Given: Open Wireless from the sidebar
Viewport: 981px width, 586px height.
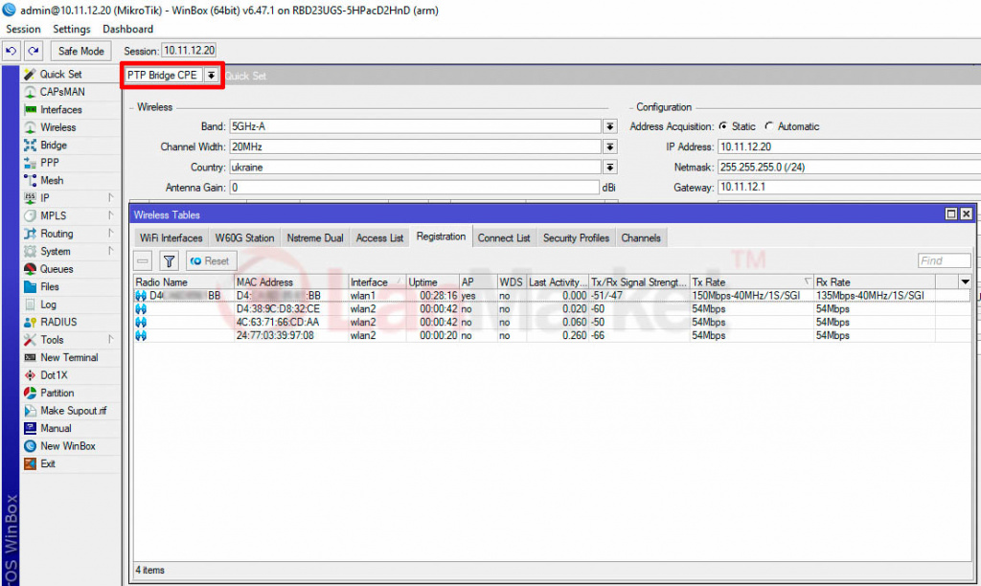Looking at the screenshot, I should 57,127.
